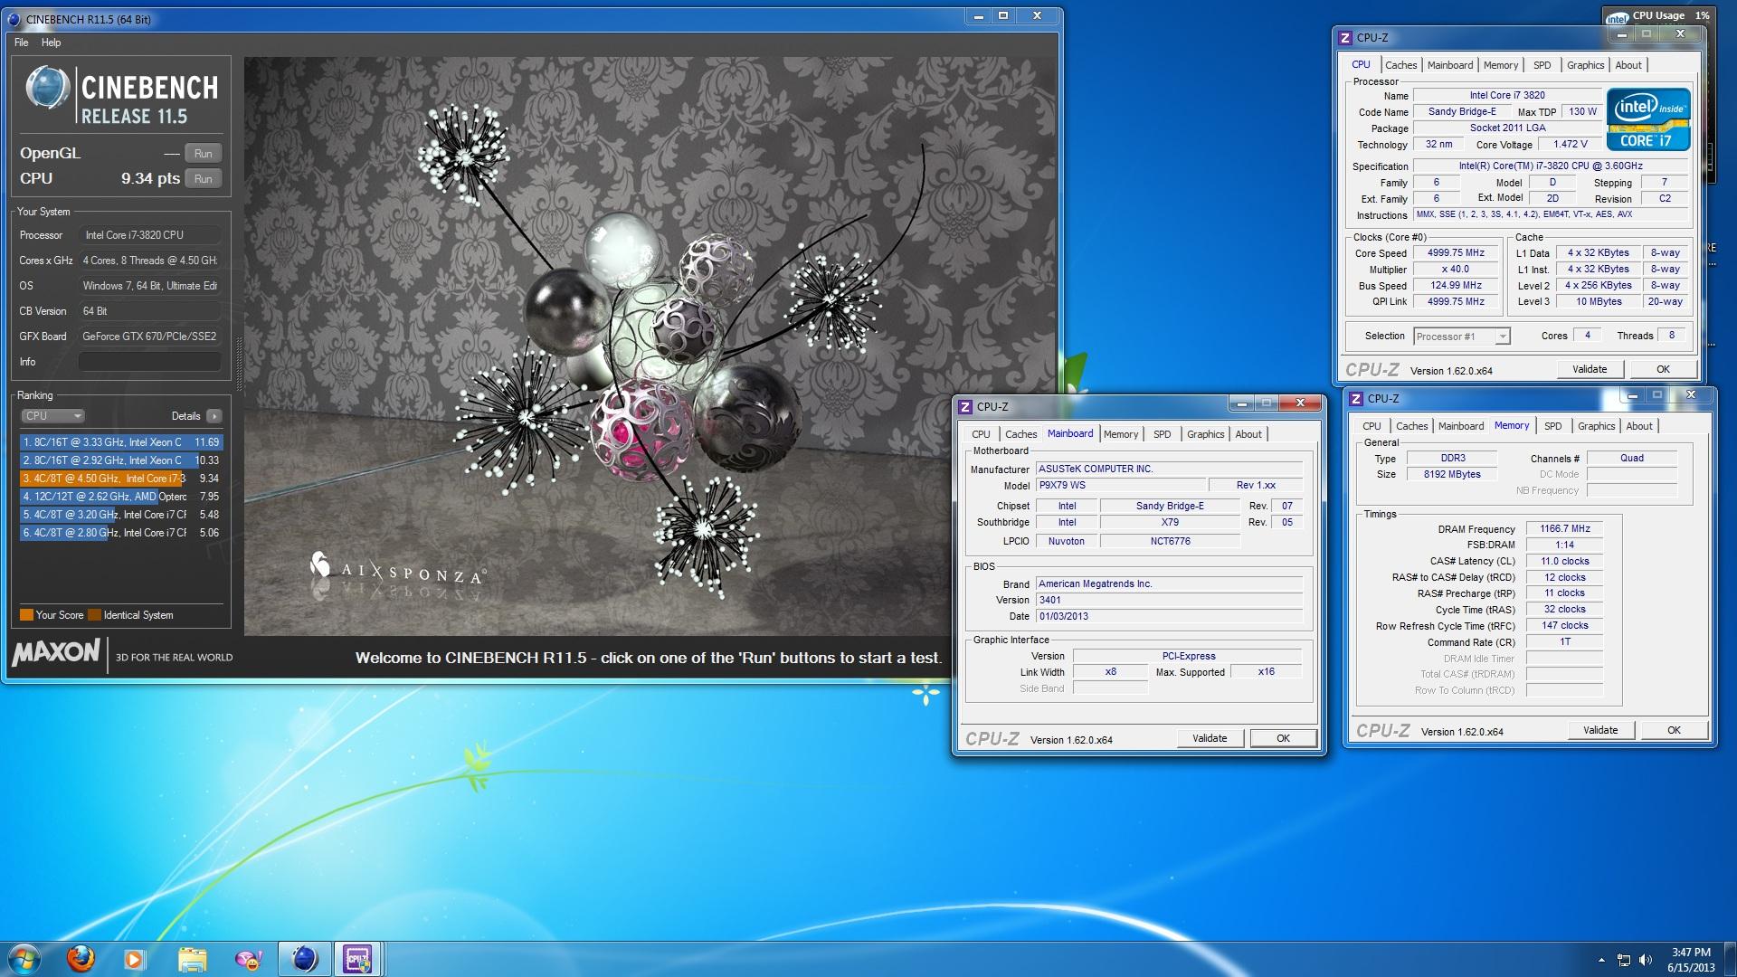Open the Ranking CPU dropdown
The image size is (1737, 977).
[52, 416]
